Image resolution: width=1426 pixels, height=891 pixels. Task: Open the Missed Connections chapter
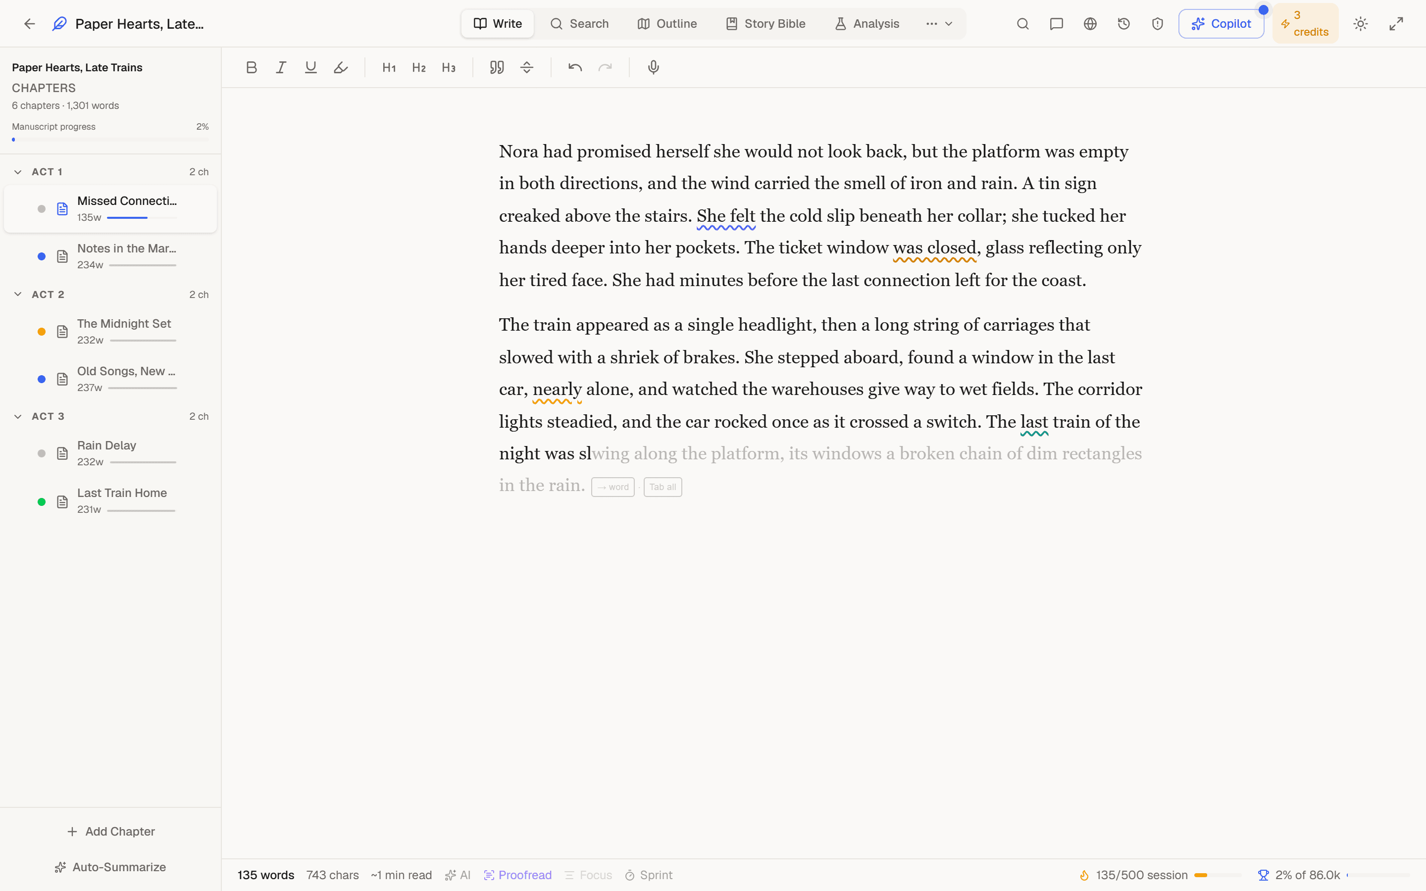(x=110, y=208)
